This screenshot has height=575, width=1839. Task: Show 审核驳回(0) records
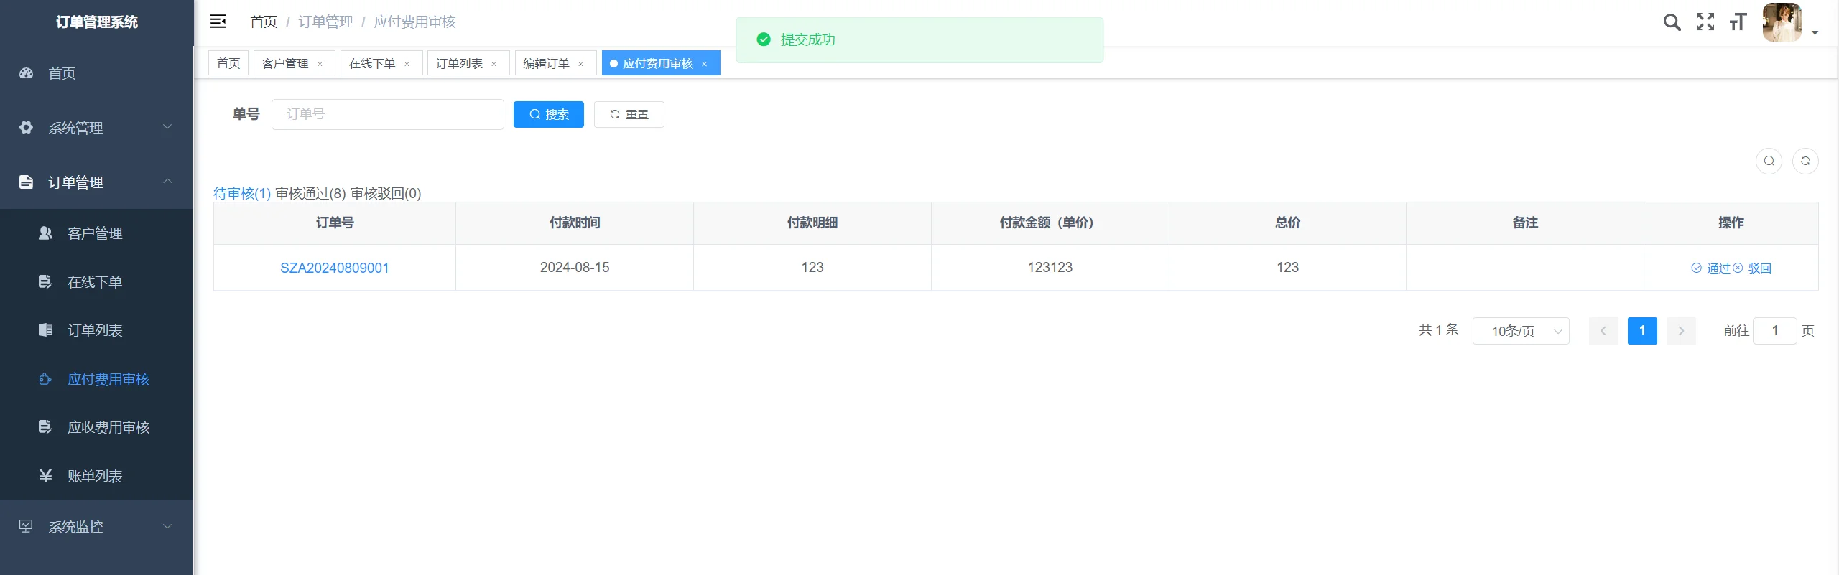tap(386, 193)
